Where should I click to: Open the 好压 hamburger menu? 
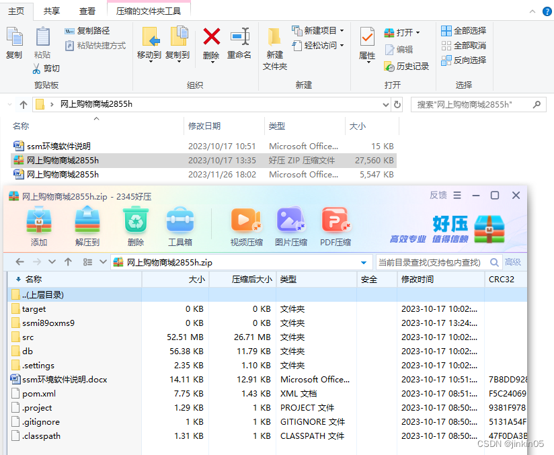pyautogui.click(x=457, y=196)
